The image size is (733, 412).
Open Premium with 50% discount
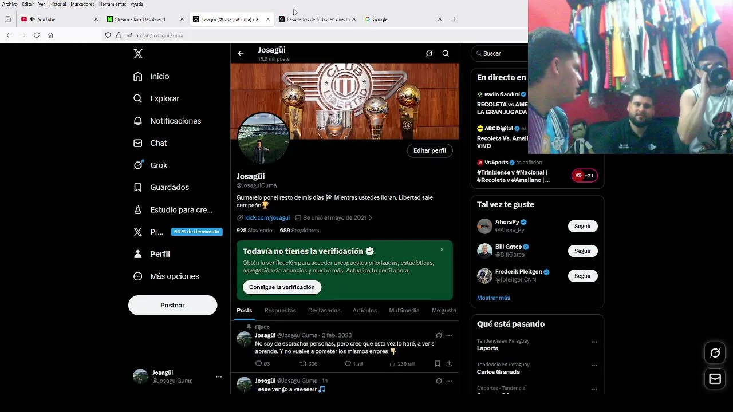coord(178,232)
